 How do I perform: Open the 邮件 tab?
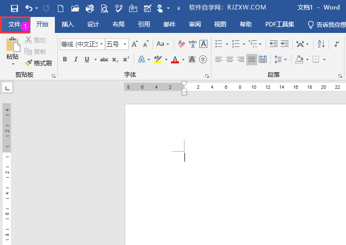(170, 24)
